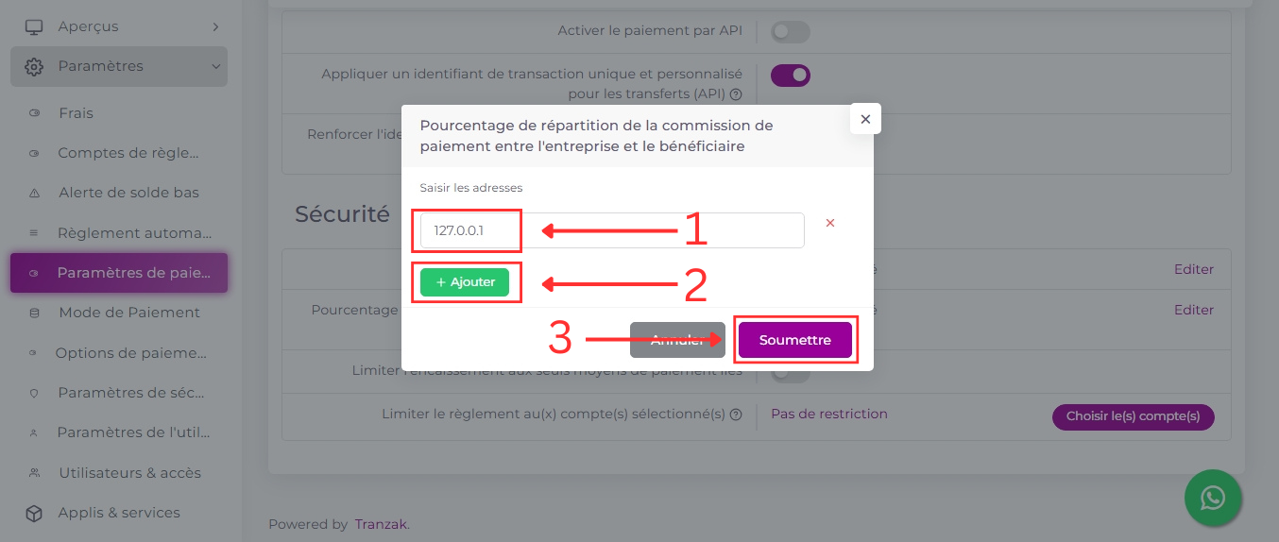The width and height of the screenshot is (1279, 542).
Task: Click the WhatsApp chat floating icon
Action: pyautogui.click(x=1213, y=498)
